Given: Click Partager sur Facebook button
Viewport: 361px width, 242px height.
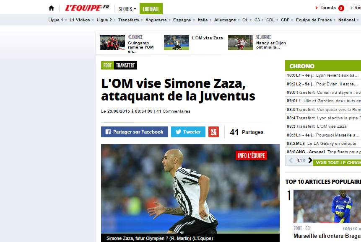Looking at the screenshot, I should tap(135, 132).
